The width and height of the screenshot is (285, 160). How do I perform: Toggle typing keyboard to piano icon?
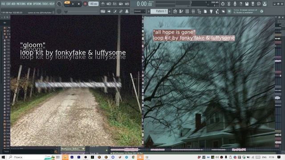pos(103,12)
